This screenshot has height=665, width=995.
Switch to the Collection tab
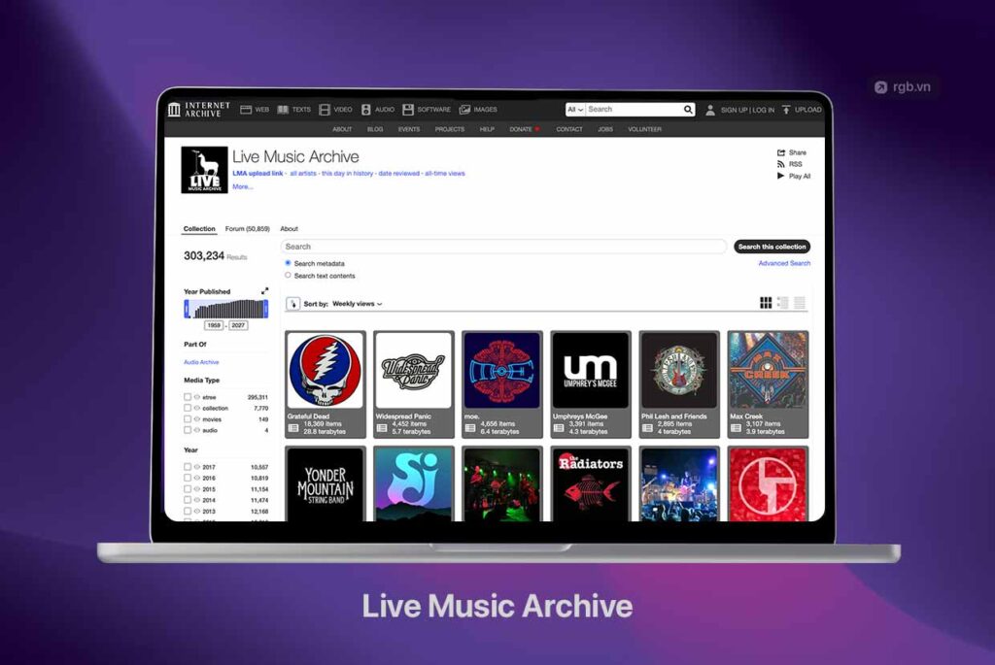pyautogui.click(x=199, y=229)
